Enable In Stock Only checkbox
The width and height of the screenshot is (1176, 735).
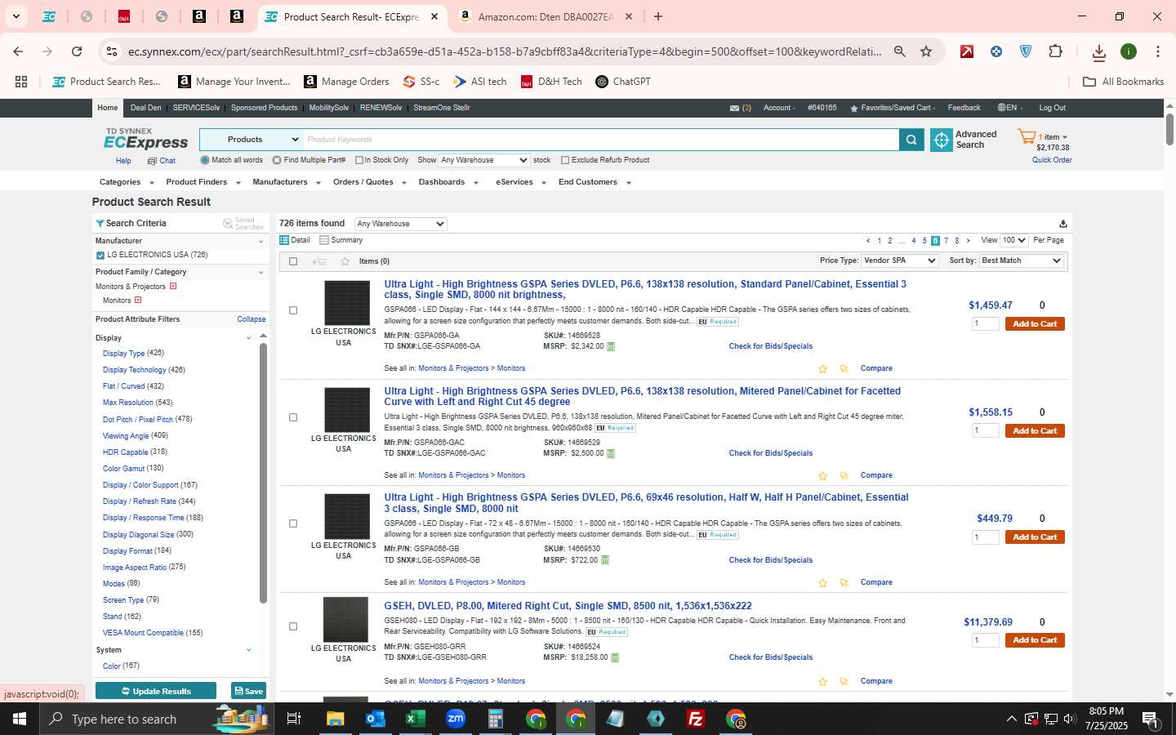[x=359, y=160]
